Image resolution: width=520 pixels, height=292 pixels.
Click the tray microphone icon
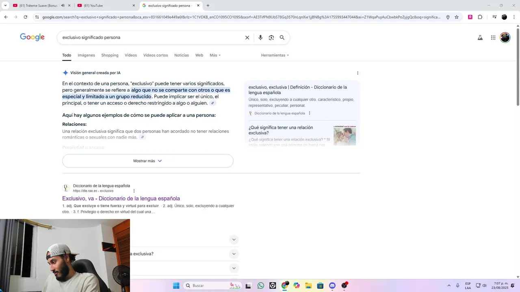[458, 286]
